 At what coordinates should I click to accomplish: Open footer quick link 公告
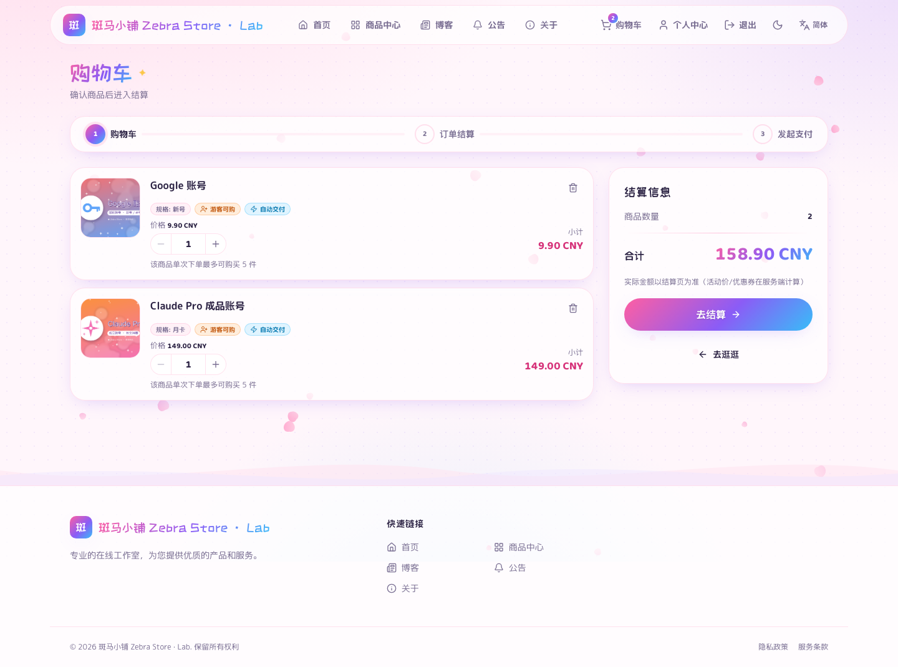click(510, 568)
